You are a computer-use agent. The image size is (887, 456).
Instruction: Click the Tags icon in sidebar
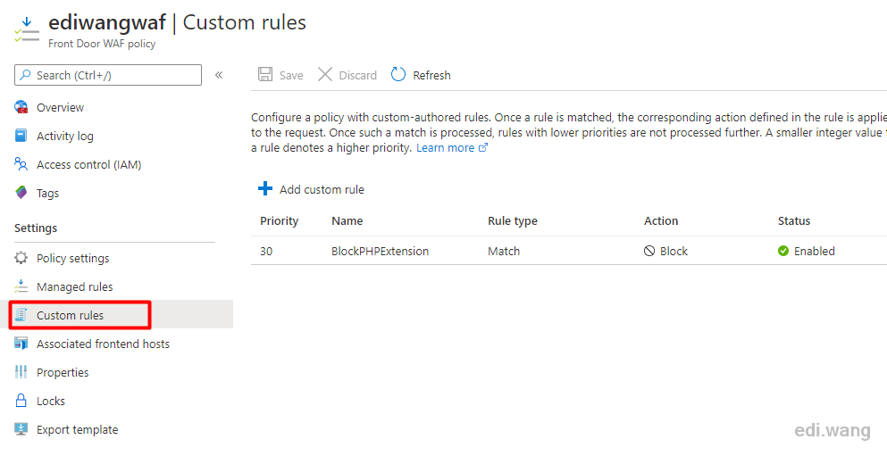(21, 193)
